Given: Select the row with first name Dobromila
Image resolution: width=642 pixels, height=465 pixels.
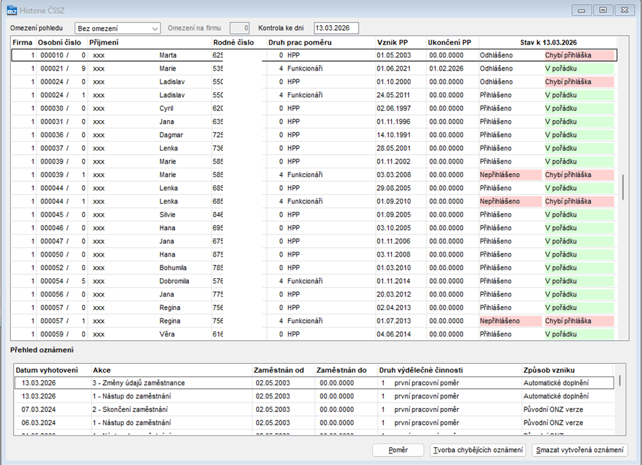Looking at the screenshot, I should 314,281.
